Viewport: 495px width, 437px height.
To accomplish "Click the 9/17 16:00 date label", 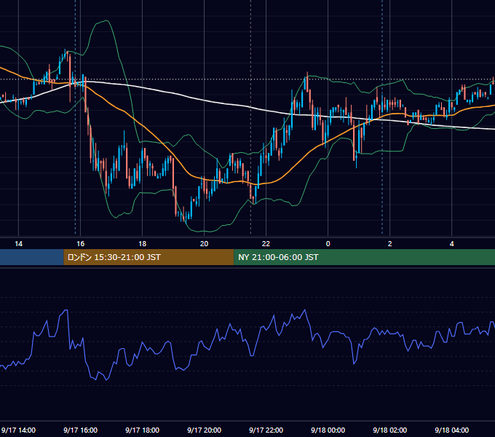I will point(81,430).
